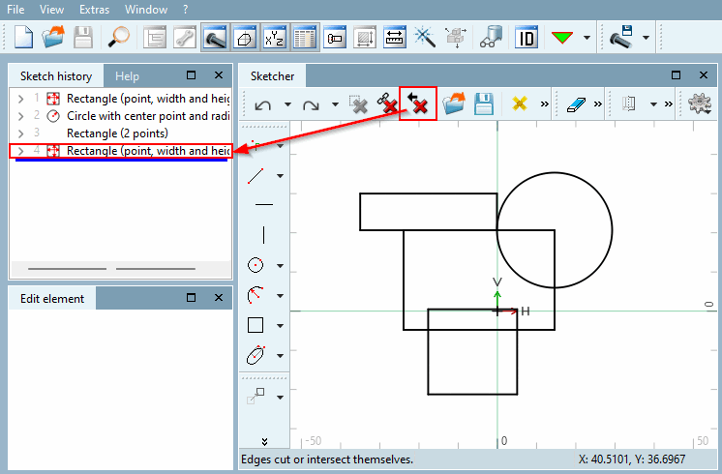
Task: Select the rectangle tool
Action: 256,325
